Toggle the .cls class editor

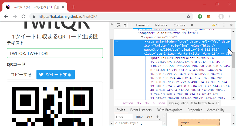(149, 117)
